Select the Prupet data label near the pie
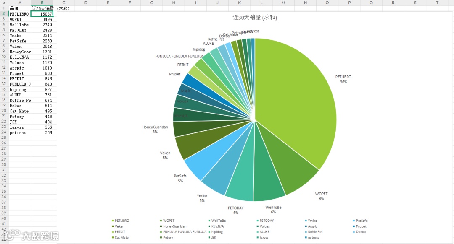The image size is (454, 244). click(x=174, y=74)
